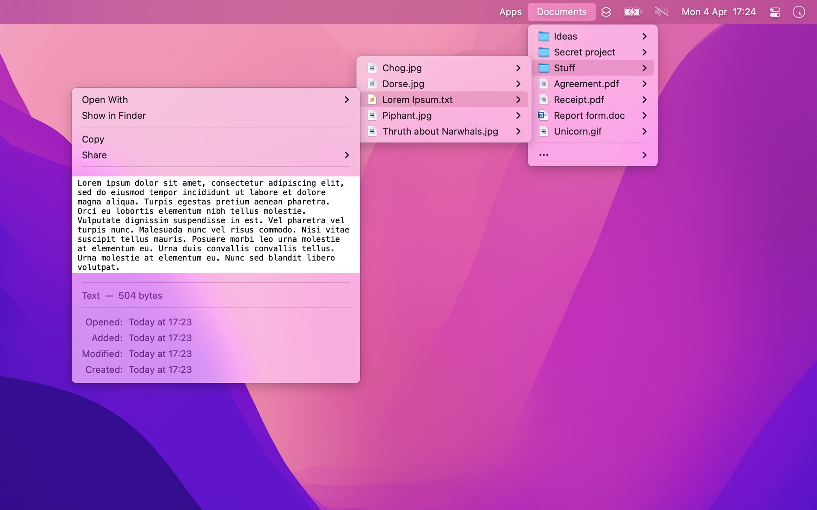Click the Ideas folder icon
The width and height of the screenshot is (817, 510).
coord(544,36)
